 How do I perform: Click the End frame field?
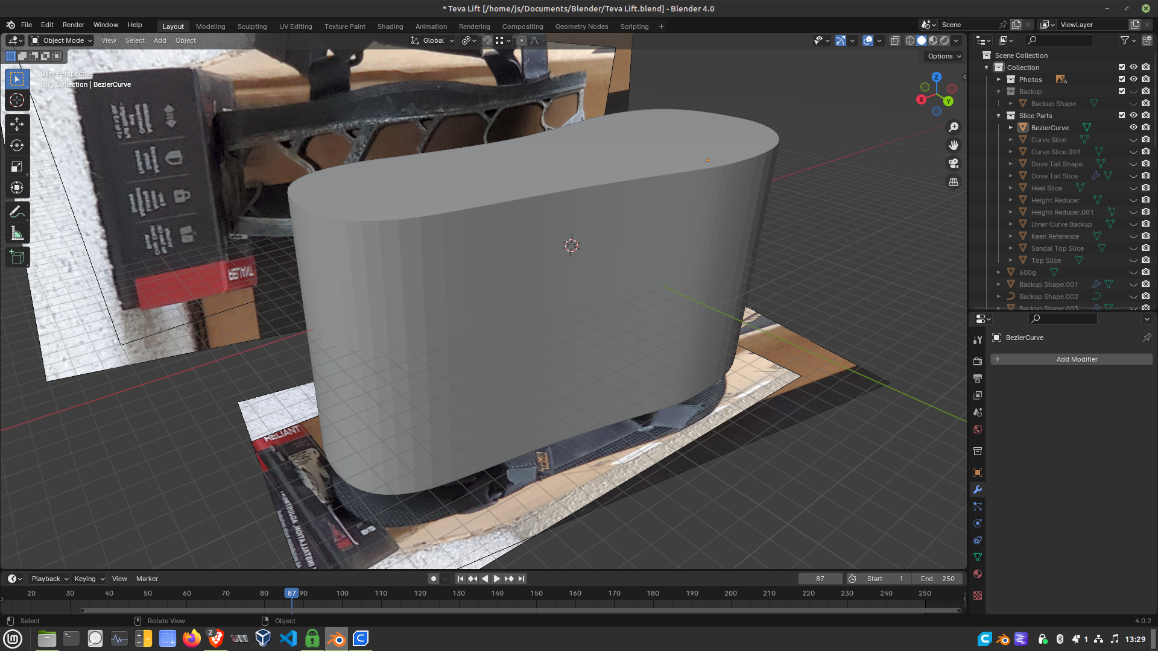938,579
